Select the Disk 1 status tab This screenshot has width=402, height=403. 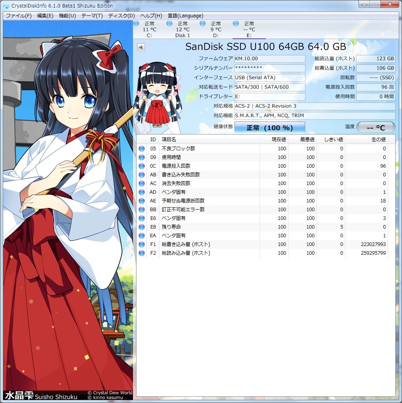click(183, 30)
